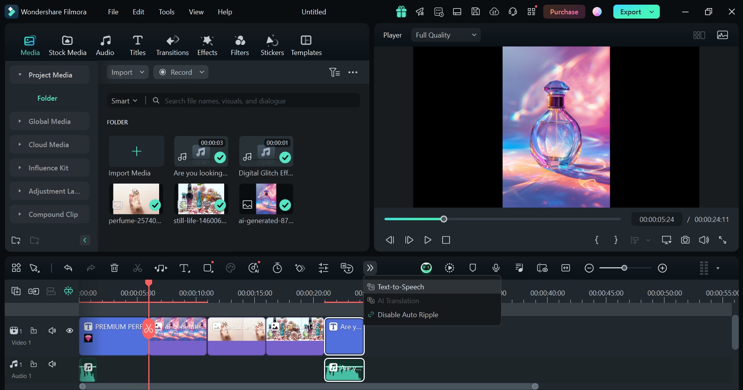Screen dimensions: 743x390
Task: Set the mark in point brace
Action: pyautogui.click(x=597, y=240)
